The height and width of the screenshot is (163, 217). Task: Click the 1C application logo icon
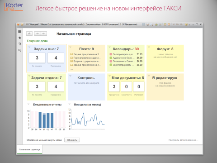pyautogui.click(x=18, y=24)
